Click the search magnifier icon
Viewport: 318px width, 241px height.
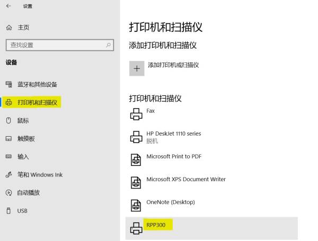(109, 46)
